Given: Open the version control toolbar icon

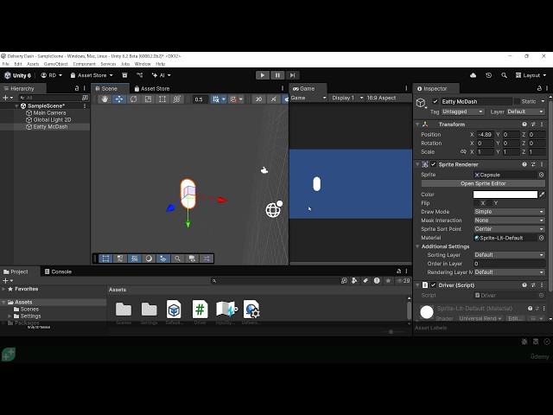Looking at the screenshot, I should (140, 75).
